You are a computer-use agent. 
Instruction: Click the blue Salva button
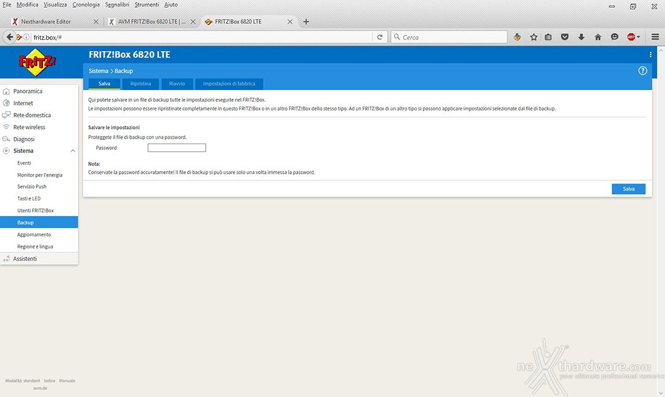tap(629, 189)
